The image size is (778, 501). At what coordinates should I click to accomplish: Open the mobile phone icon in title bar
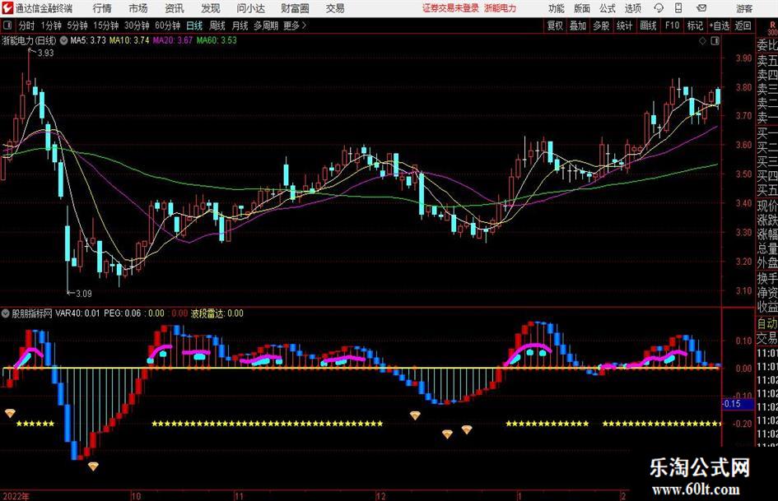pyautogui.click(x=678, y=8)
